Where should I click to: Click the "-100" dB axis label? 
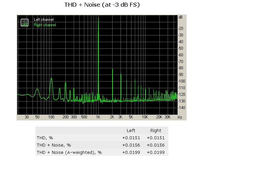182,81
